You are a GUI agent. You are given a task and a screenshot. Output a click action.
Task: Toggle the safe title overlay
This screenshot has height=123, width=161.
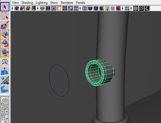(x=76, y=8)
